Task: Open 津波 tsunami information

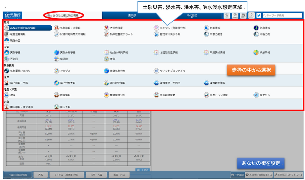Action: click(10, 95)
